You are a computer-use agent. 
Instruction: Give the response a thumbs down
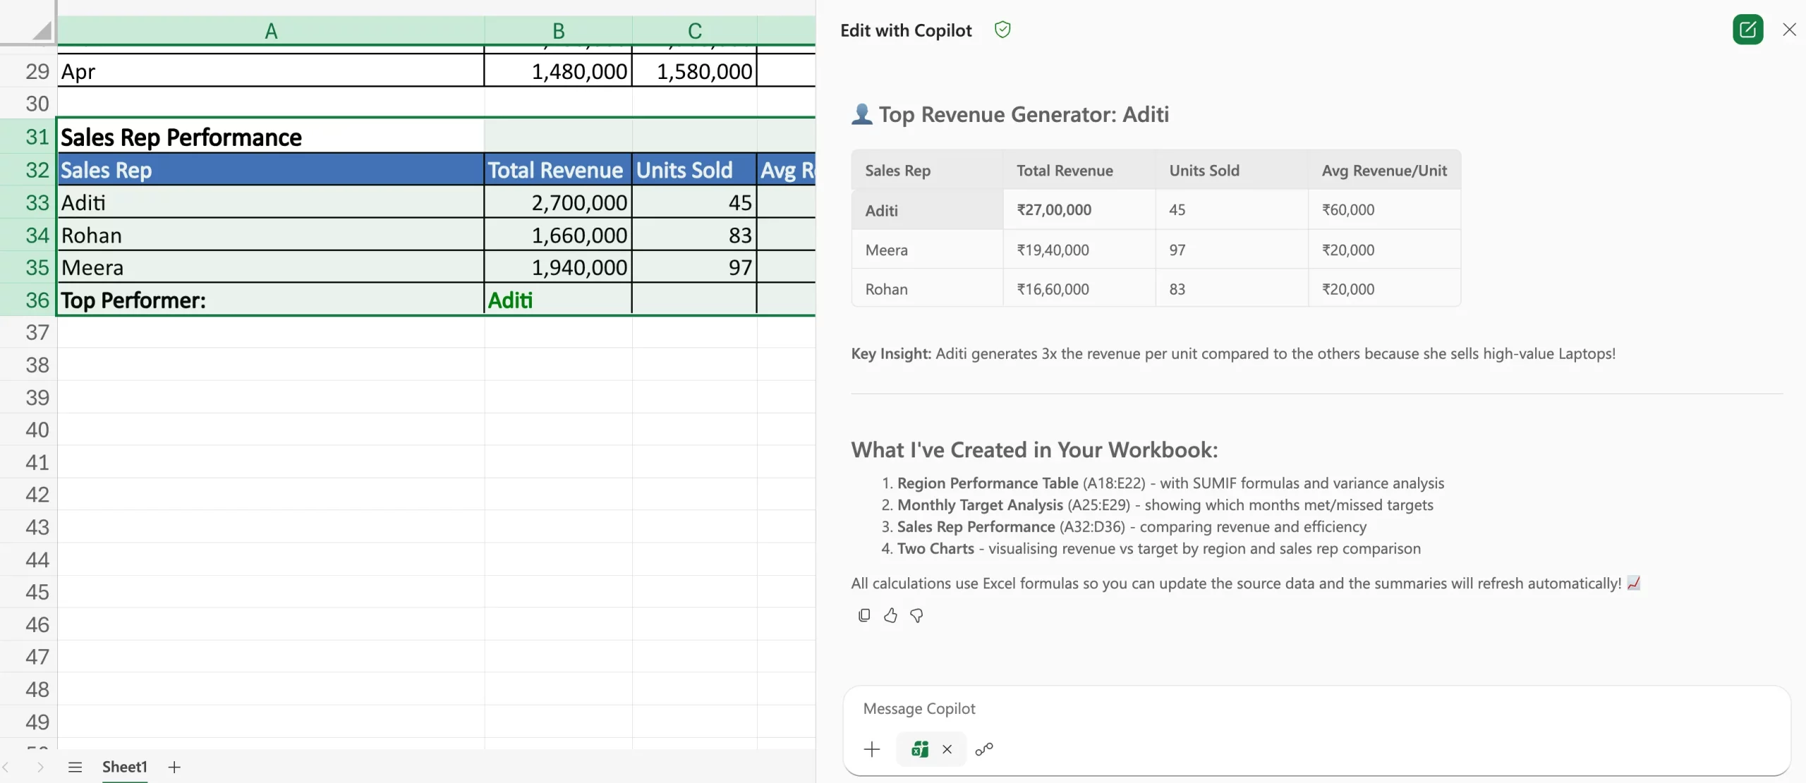tap(916, 615)
